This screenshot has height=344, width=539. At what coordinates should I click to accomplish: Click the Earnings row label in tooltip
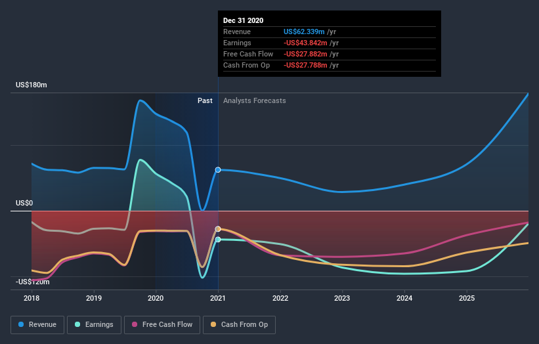coord(237,43)
